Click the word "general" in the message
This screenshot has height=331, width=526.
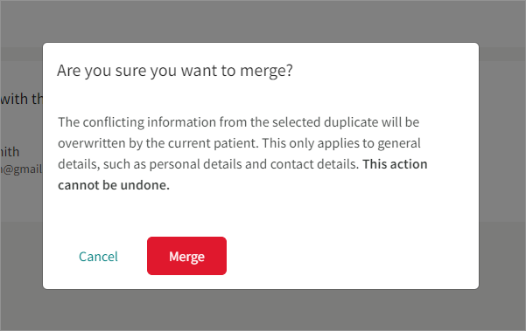click(399, 143)
